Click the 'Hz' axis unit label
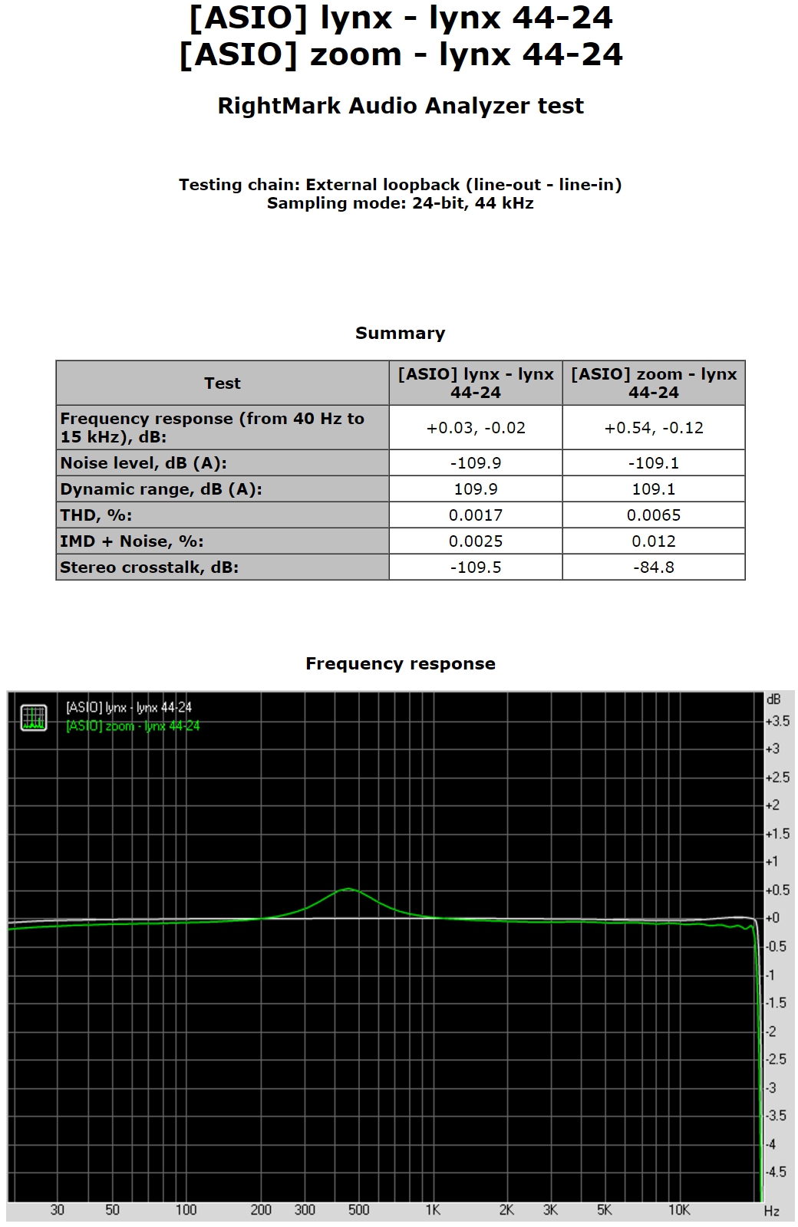798x1227 pixels. [x=772, y=1211]
